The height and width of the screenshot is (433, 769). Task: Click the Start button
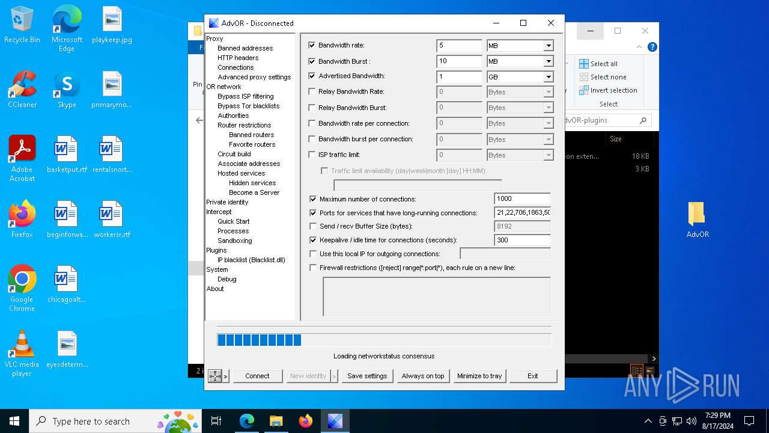click(x=14, y=421)
